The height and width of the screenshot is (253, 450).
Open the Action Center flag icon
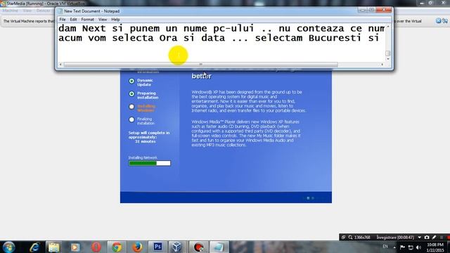point(402,247)
